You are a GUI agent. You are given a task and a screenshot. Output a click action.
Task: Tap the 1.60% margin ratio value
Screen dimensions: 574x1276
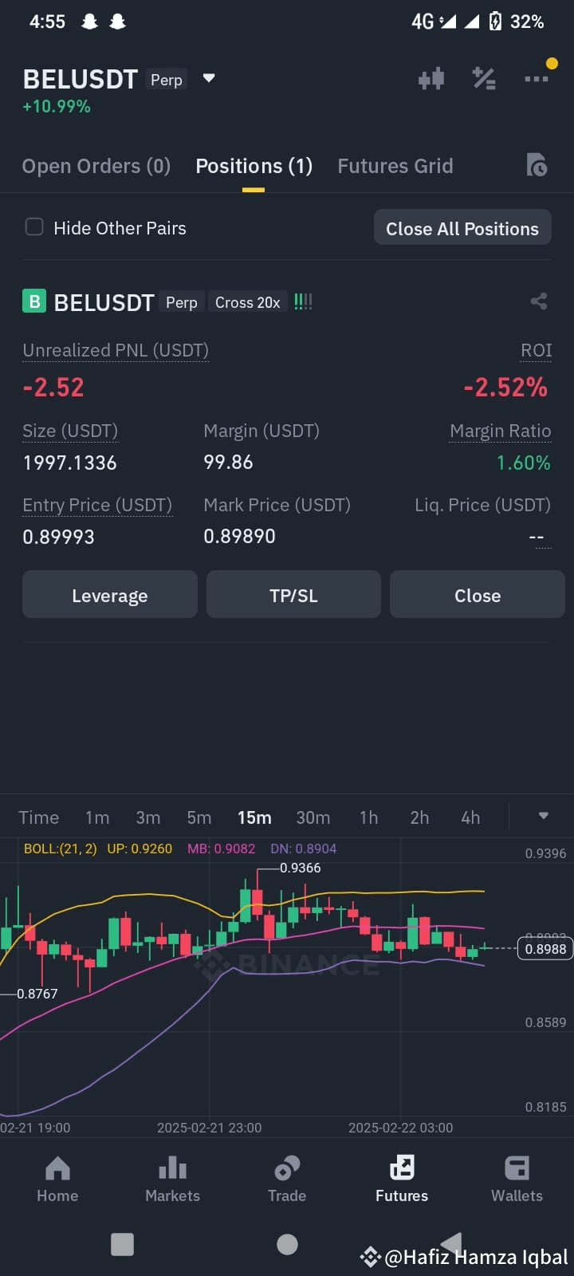pos(524,463)
